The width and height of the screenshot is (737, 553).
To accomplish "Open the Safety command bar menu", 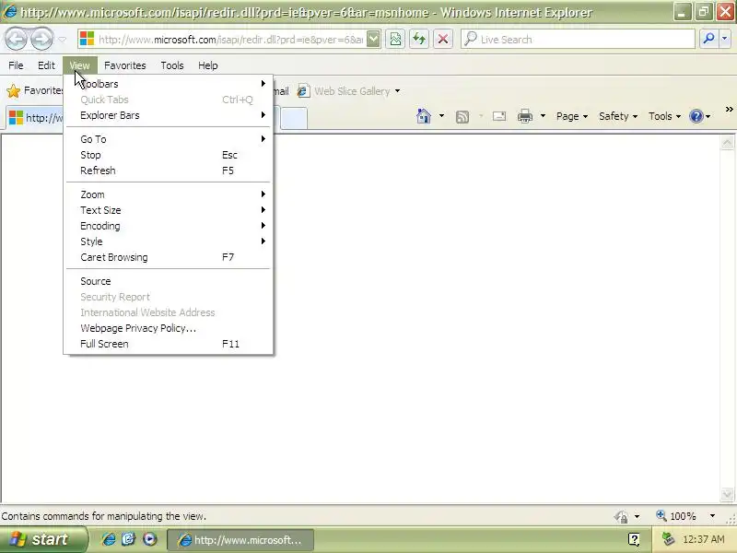I will pyautogui.click(x=617, y=116).
